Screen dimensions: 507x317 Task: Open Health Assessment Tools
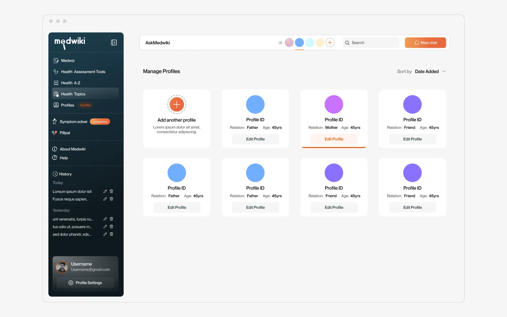(83, 72)
